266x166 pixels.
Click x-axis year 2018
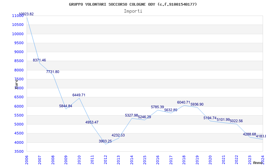(184, 160)
